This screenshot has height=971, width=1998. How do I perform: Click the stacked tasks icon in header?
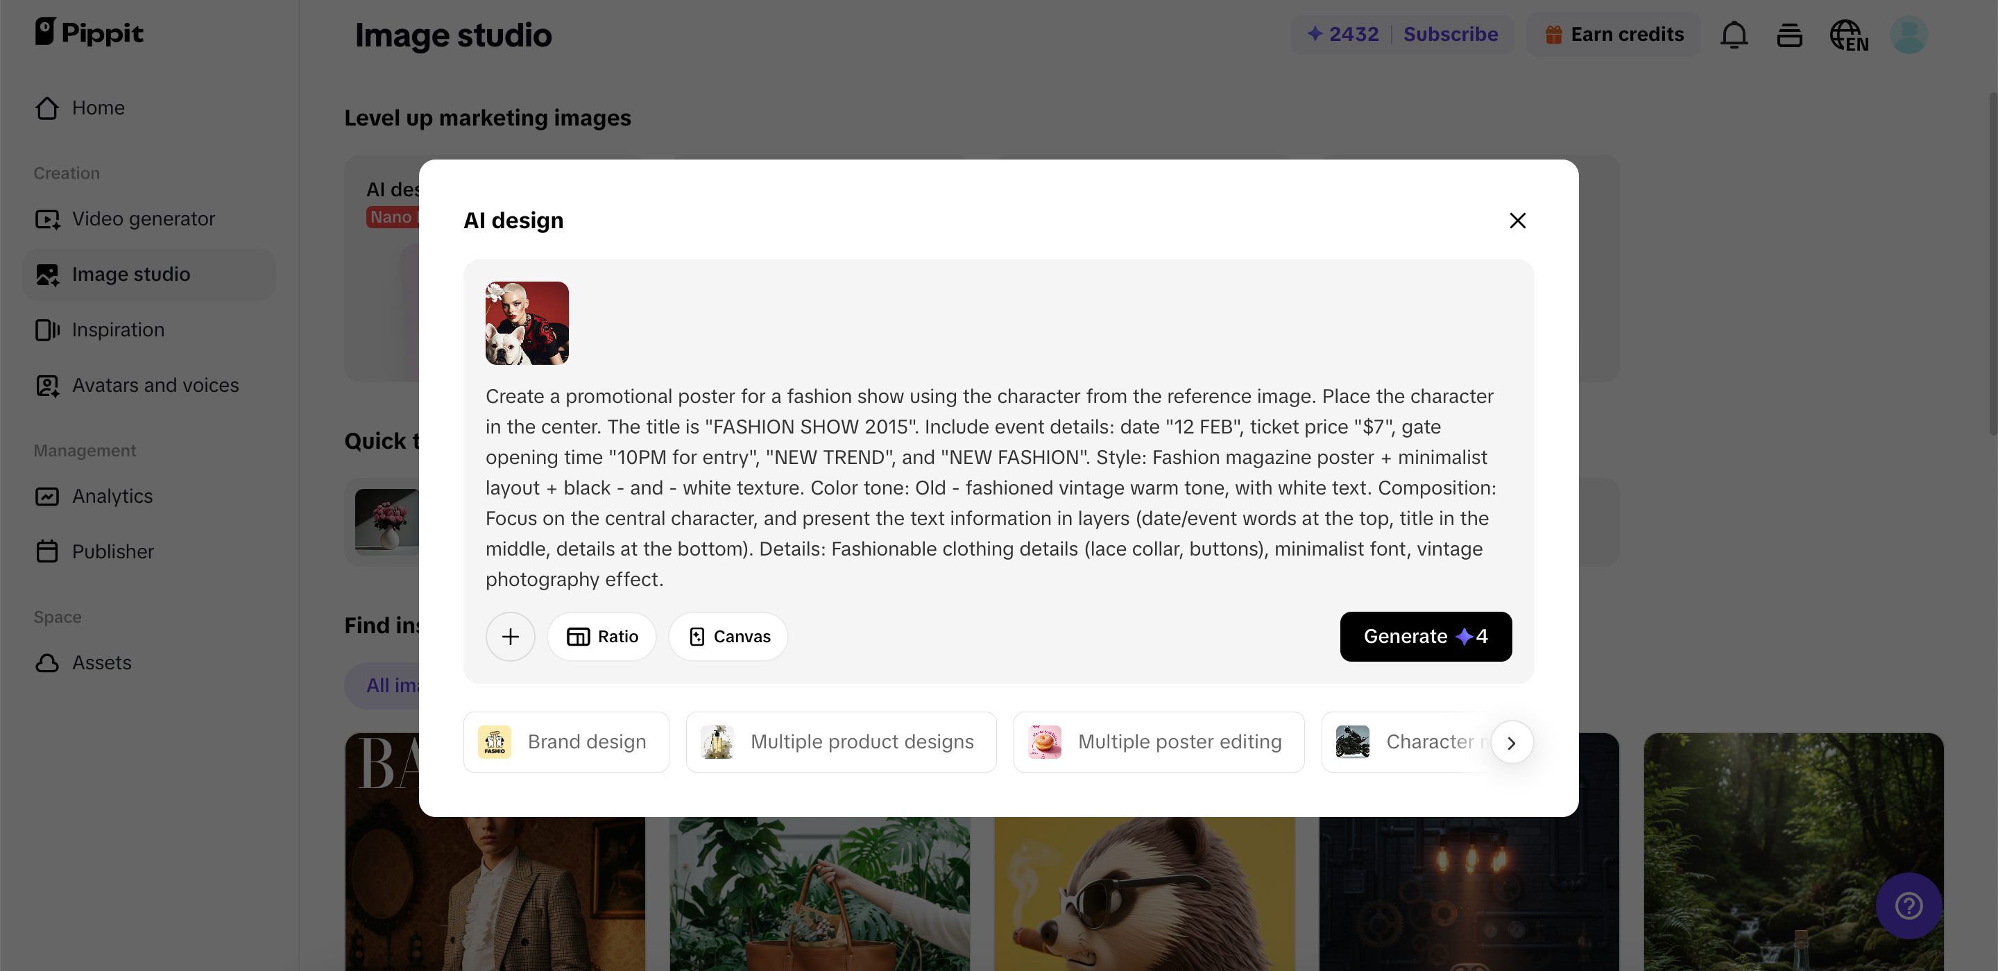(1789, 35)
